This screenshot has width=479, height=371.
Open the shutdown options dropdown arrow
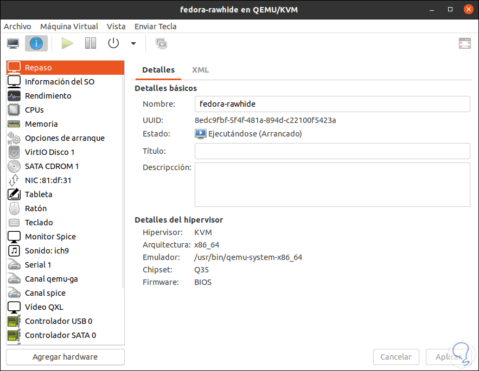(x=133, y=43)
